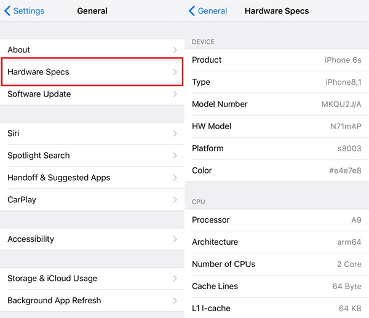This screenshot has height=318, width=369.
Task: Open Handoff & Suggested Apps
Action: click(x=92, y=178)
